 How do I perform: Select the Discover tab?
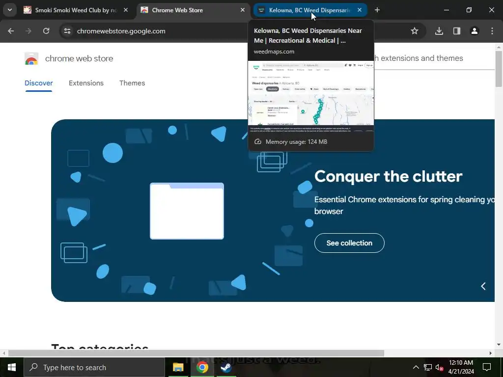(38, 83)
